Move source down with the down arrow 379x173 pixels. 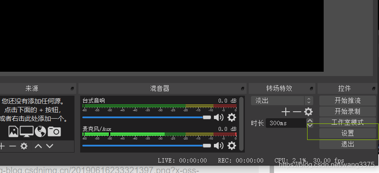coord(50,146)
